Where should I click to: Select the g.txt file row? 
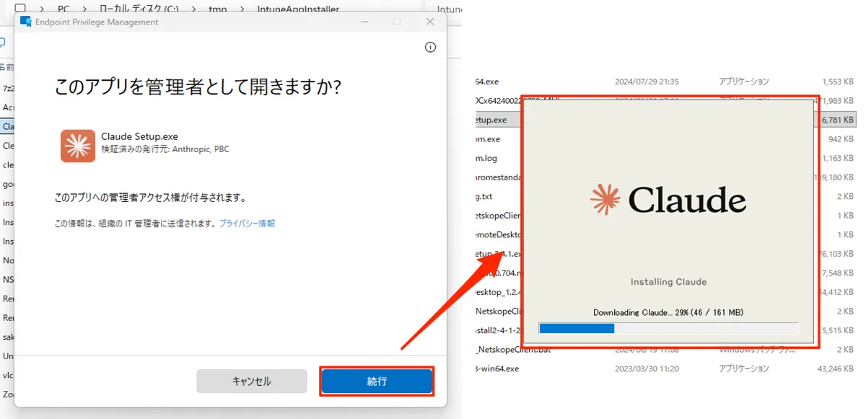tap(664, 196)
